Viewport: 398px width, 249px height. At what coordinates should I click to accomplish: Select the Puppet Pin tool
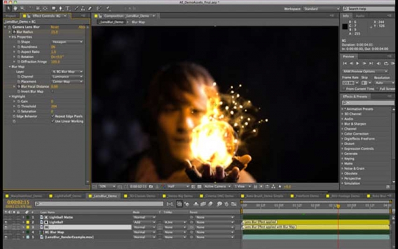click(108, 8)
